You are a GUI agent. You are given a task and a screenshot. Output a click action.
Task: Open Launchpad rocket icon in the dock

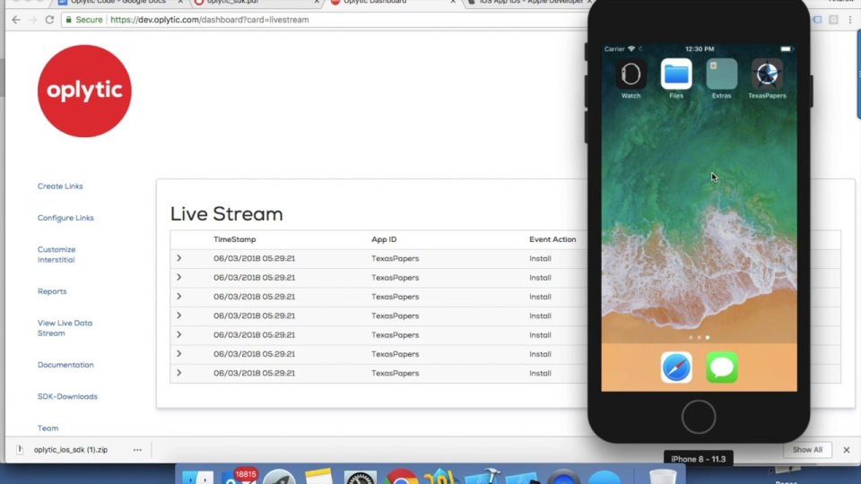point(279,476)
